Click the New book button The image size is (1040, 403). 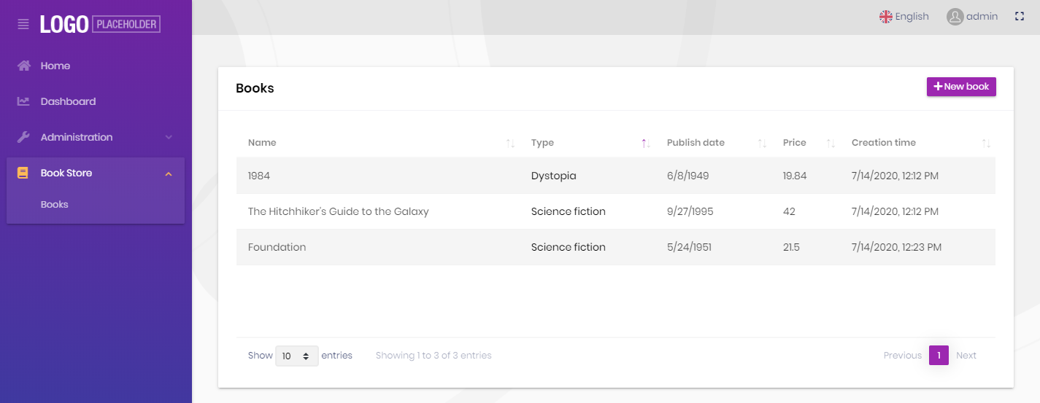(x=961, y=87)
